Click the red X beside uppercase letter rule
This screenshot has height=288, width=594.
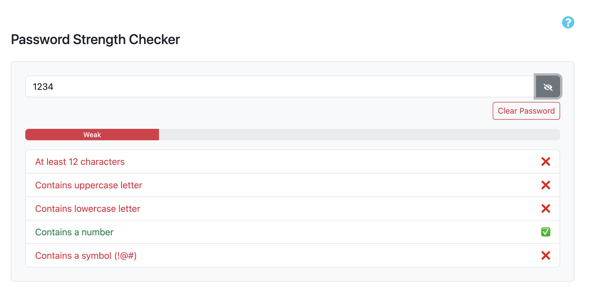(546, 185)
